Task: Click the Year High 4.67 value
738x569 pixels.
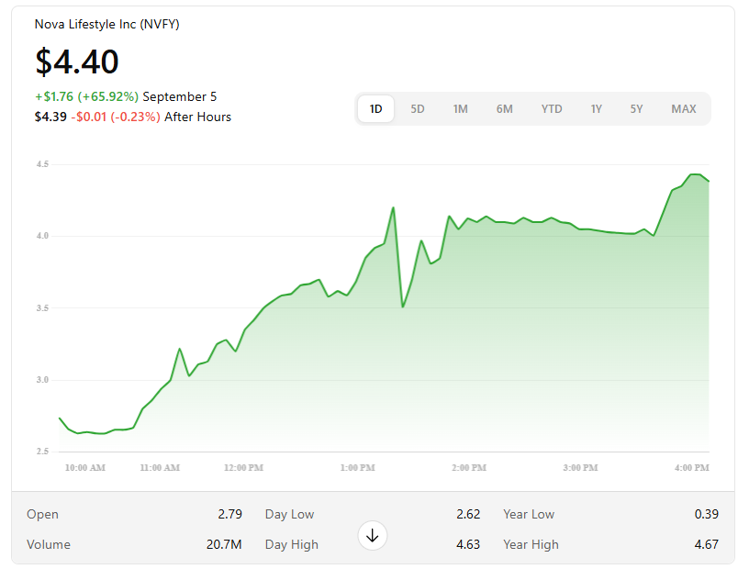Action: [706, 544]
